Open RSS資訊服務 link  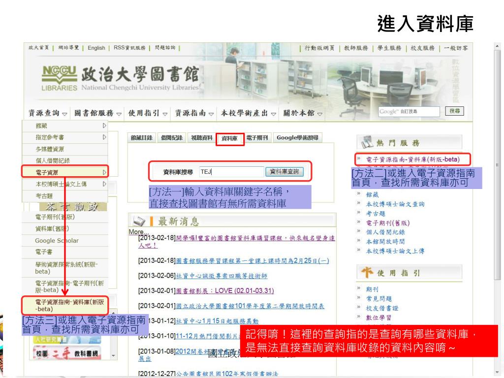pyautogui.click(x=129, y=48)
